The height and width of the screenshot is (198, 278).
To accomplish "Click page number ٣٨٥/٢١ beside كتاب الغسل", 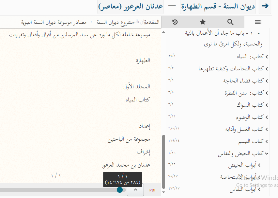I will (x=174, y=128).
